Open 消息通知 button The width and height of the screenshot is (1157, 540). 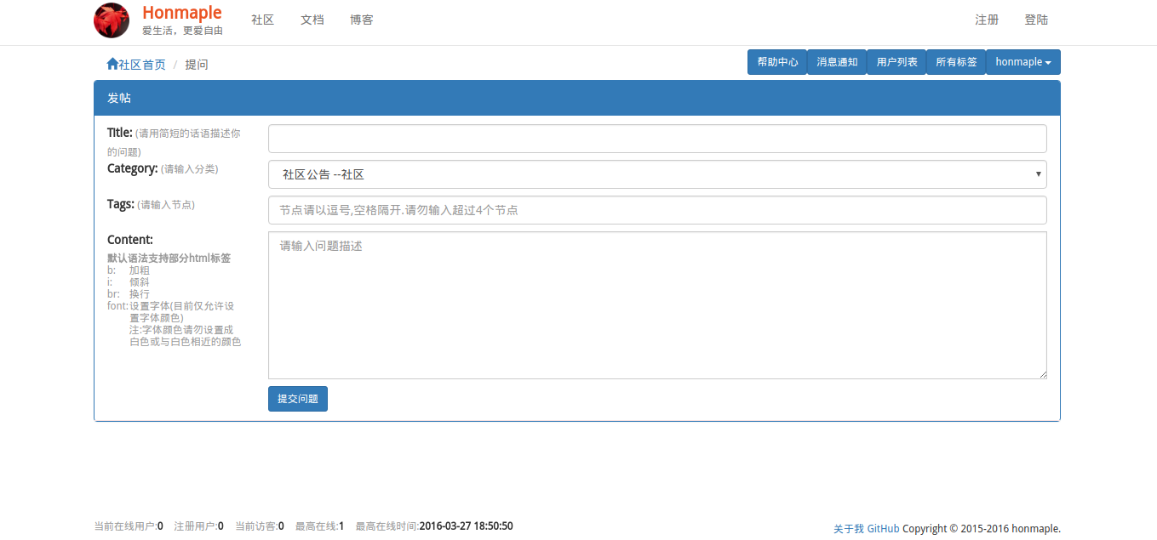pos(837,62)
